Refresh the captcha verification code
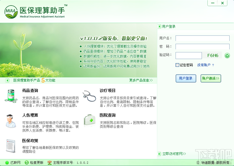Image resolution: width=234 pixels, height=166 pixels. point(227,56)
